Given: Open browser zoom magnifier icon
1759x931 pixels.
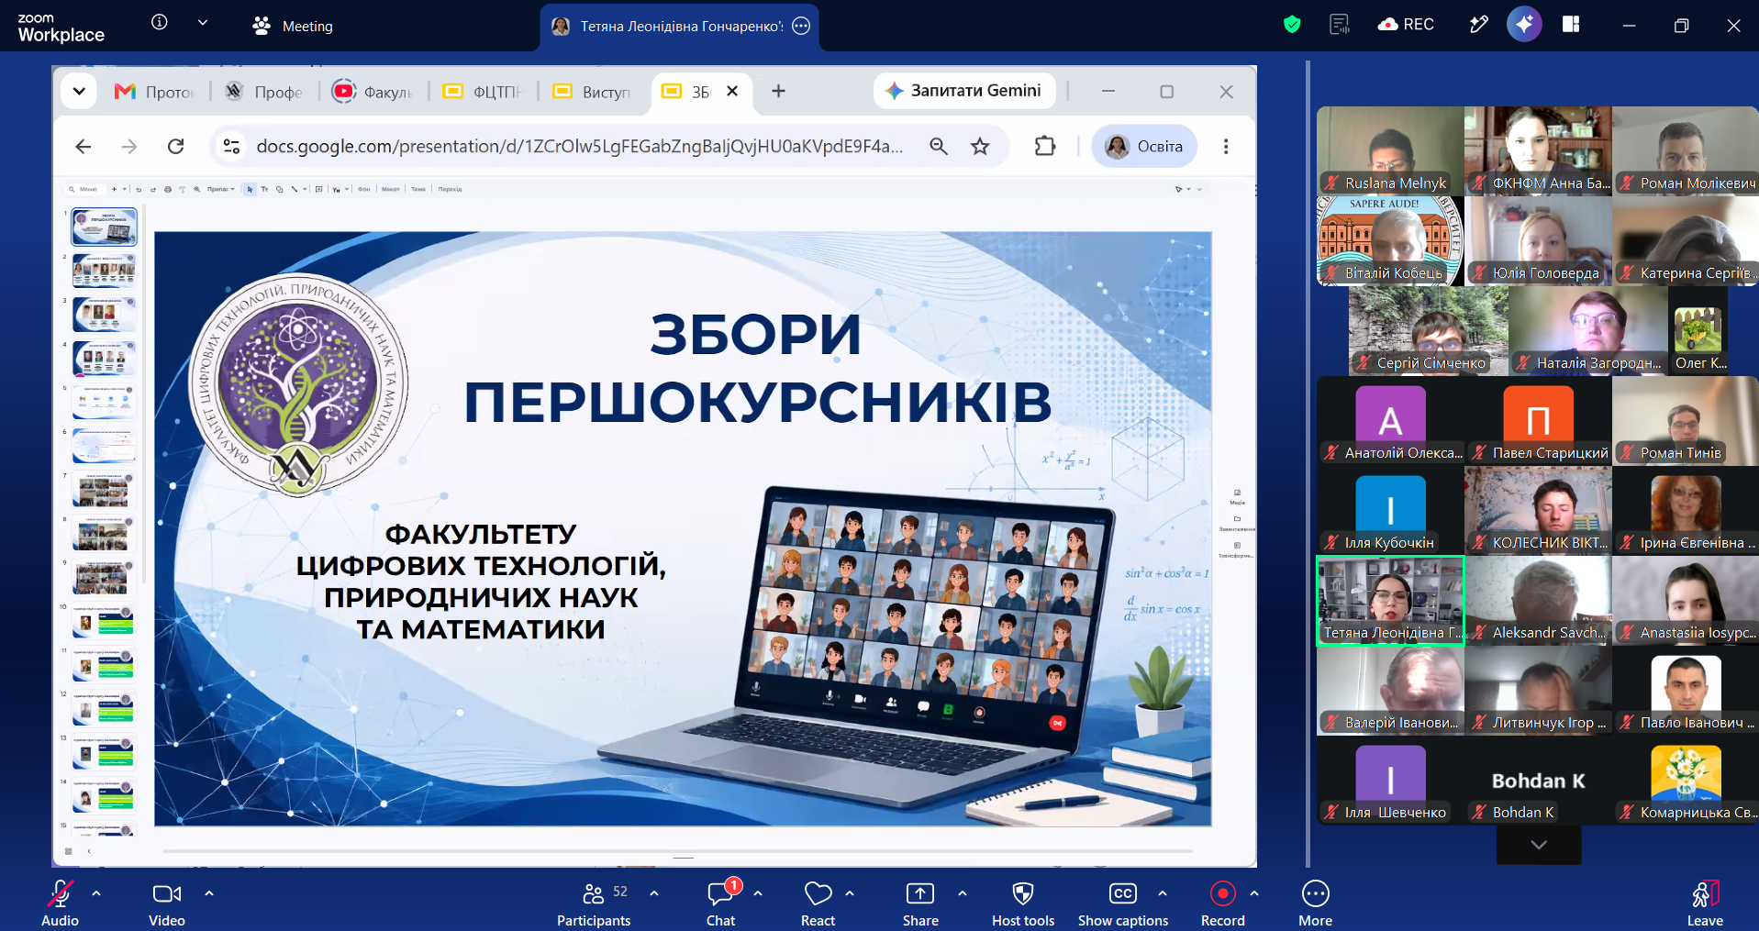Looking at the screenshot, I should tap(938, 147).
